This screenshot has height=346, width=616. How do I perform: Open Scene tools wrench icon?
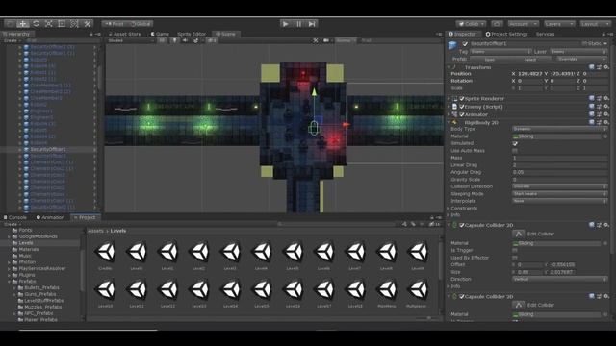pos(316,40)
